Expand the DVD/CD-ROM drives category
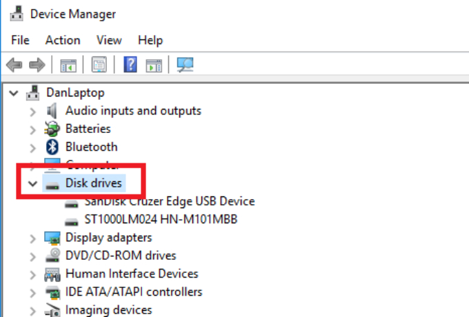469x317 pixels. click(x=32, y=256)
